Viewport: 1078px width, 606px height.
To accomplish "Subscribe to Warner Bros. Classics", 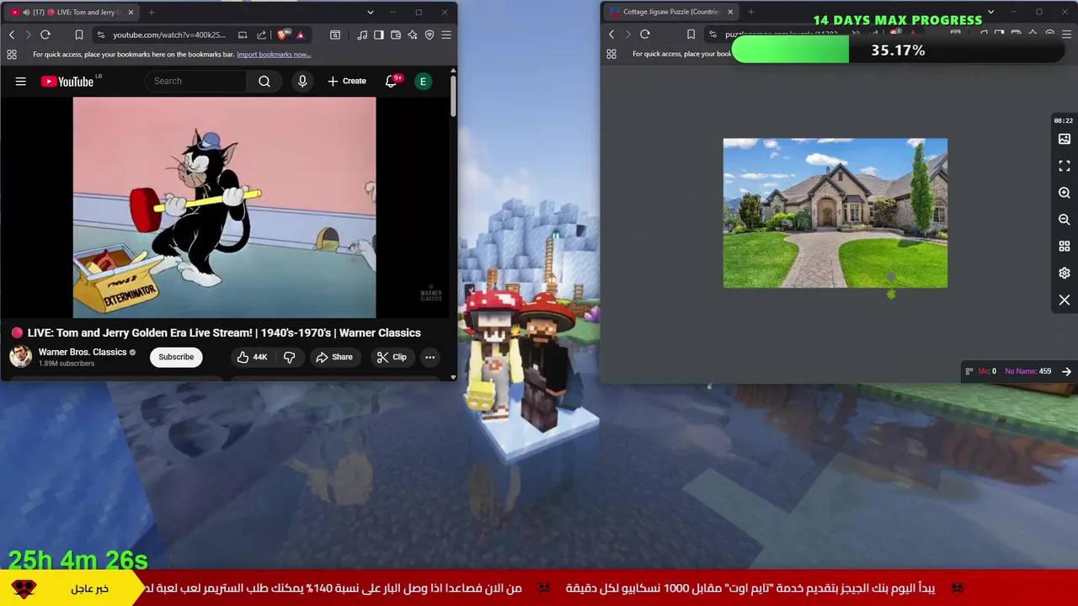I will [176, 357].
